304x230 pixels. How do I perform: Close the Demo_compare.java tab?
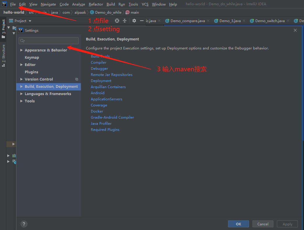(x=208, y=21)
